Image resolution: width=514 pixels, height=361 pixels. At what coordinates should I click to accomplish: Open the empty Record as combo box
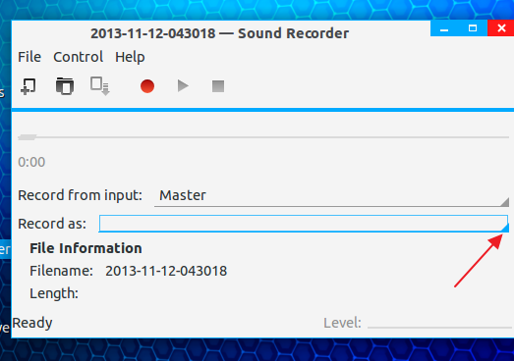(x=304, y=224)
